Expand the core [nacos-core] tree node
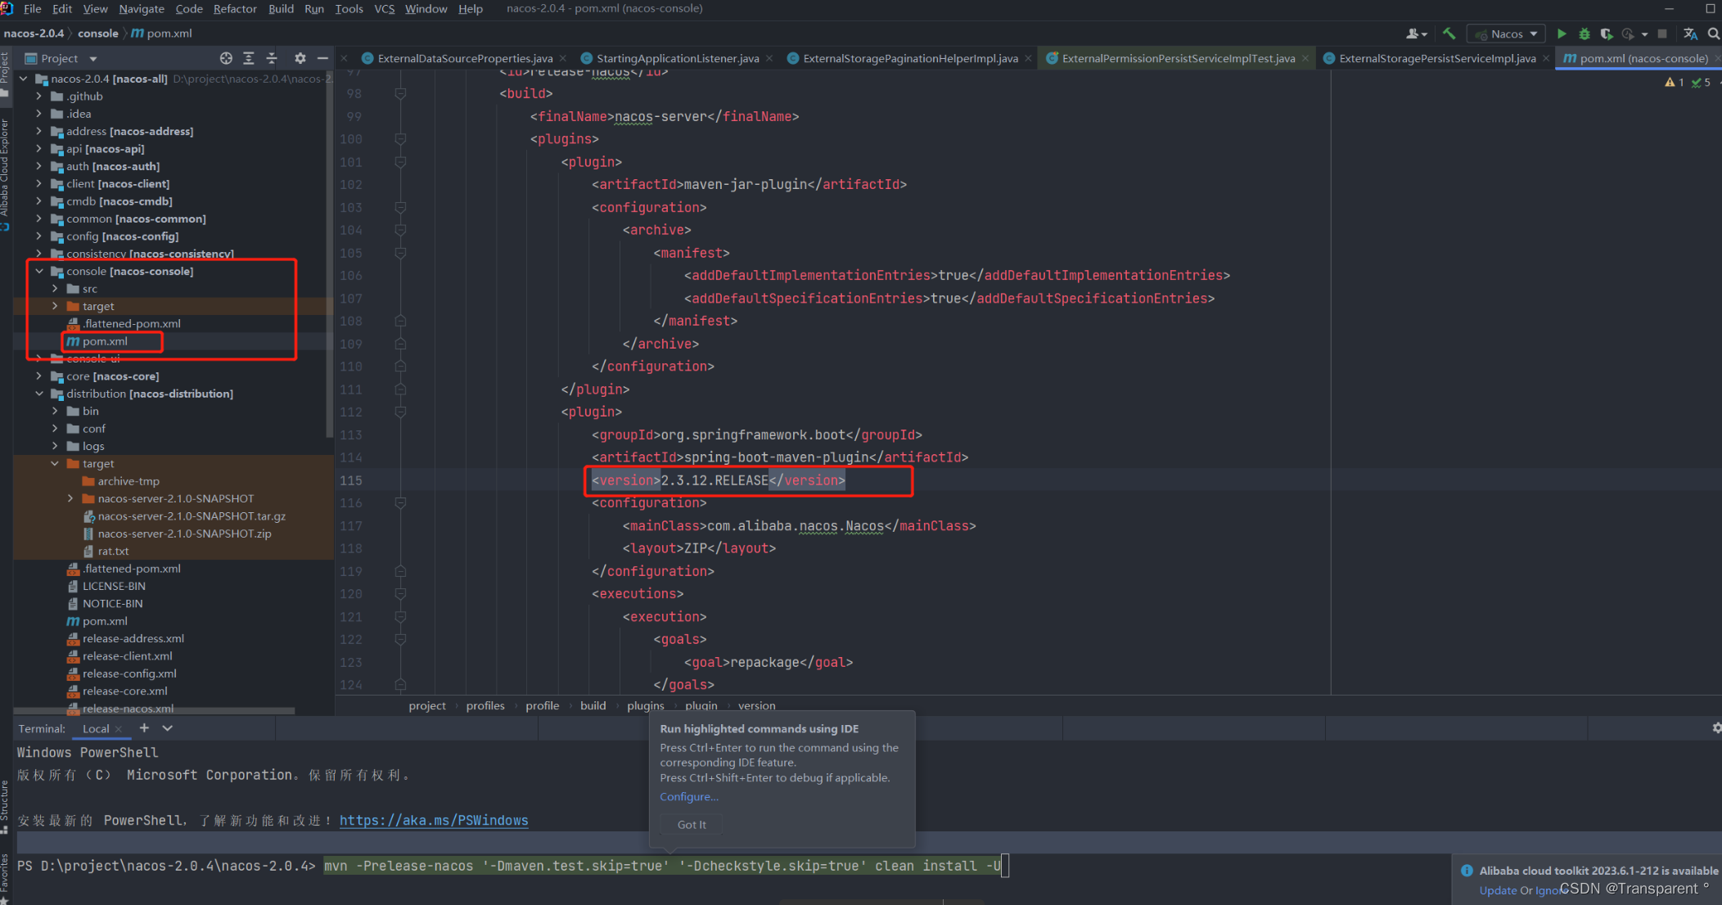This screenshot has height=905, width=1722. click(x=38, y=376)
